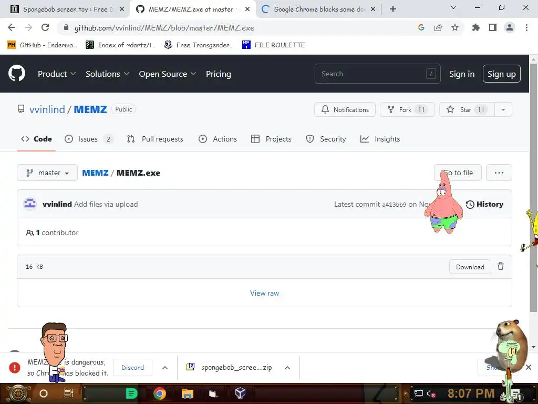Close the Spongebob screen toy tab
538x404 pixels.
[122, 9]
